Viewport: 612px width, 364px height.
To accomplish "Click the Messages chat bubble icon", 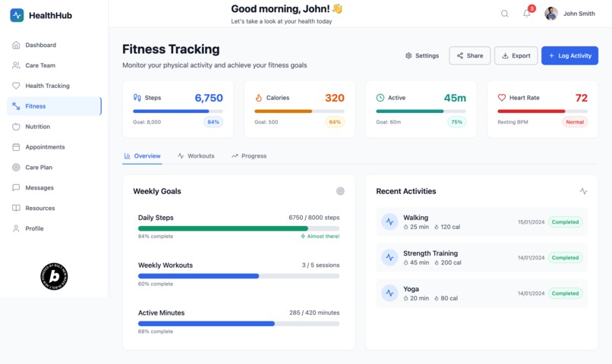I will (16, 187).
